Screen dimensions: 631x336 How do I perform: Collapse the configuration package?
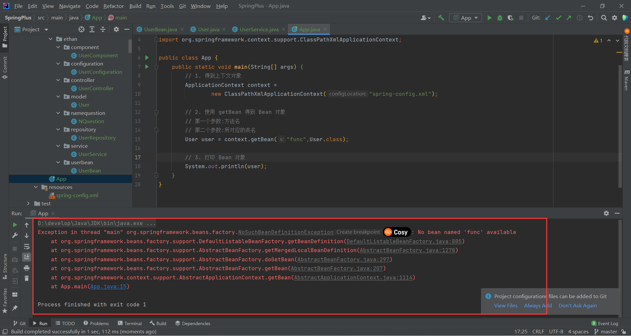tap(58, 64)
